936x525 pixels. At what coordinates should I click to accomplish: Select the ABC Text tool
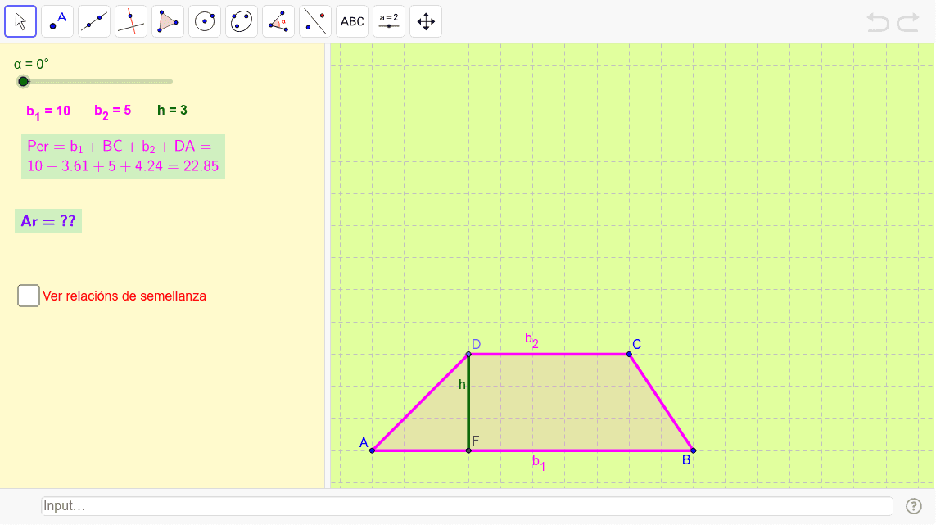(352, 21)
